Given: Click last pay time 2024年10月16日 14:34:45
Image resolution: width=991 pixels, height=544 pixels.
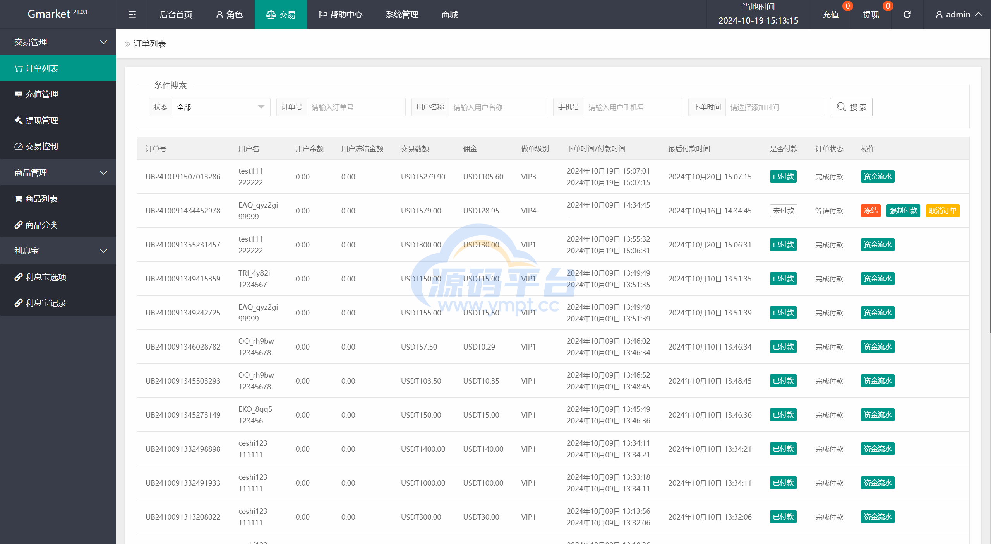Looking at the screenshot, I should [710, 211].
